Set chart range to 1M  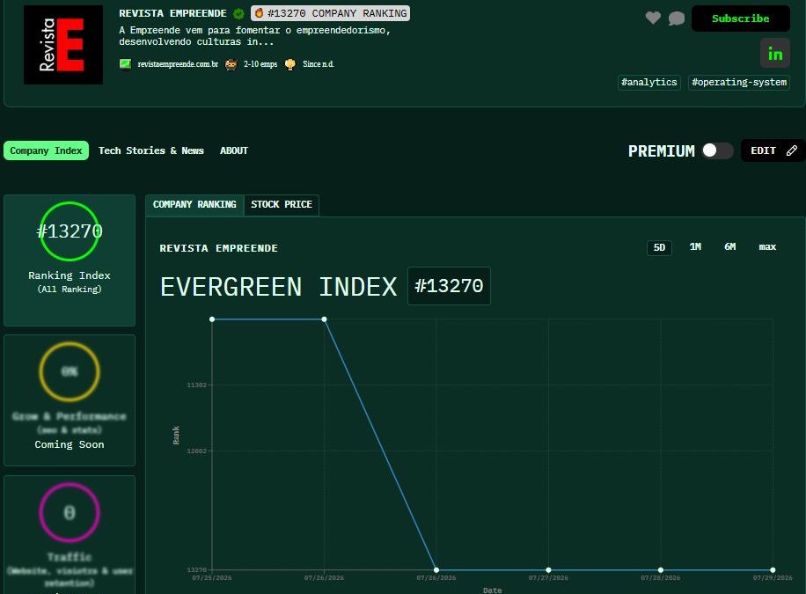pos(695,247)
